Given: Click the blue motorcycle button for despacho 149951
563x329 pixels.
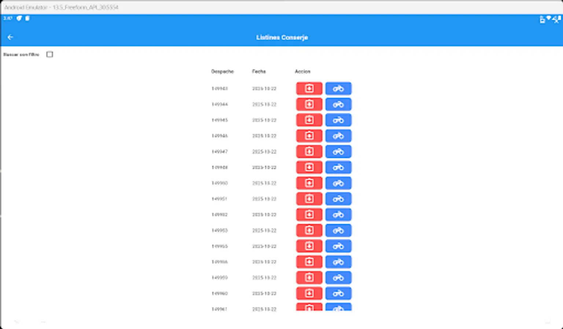Looking at the screenshot, I should [338, 198].
